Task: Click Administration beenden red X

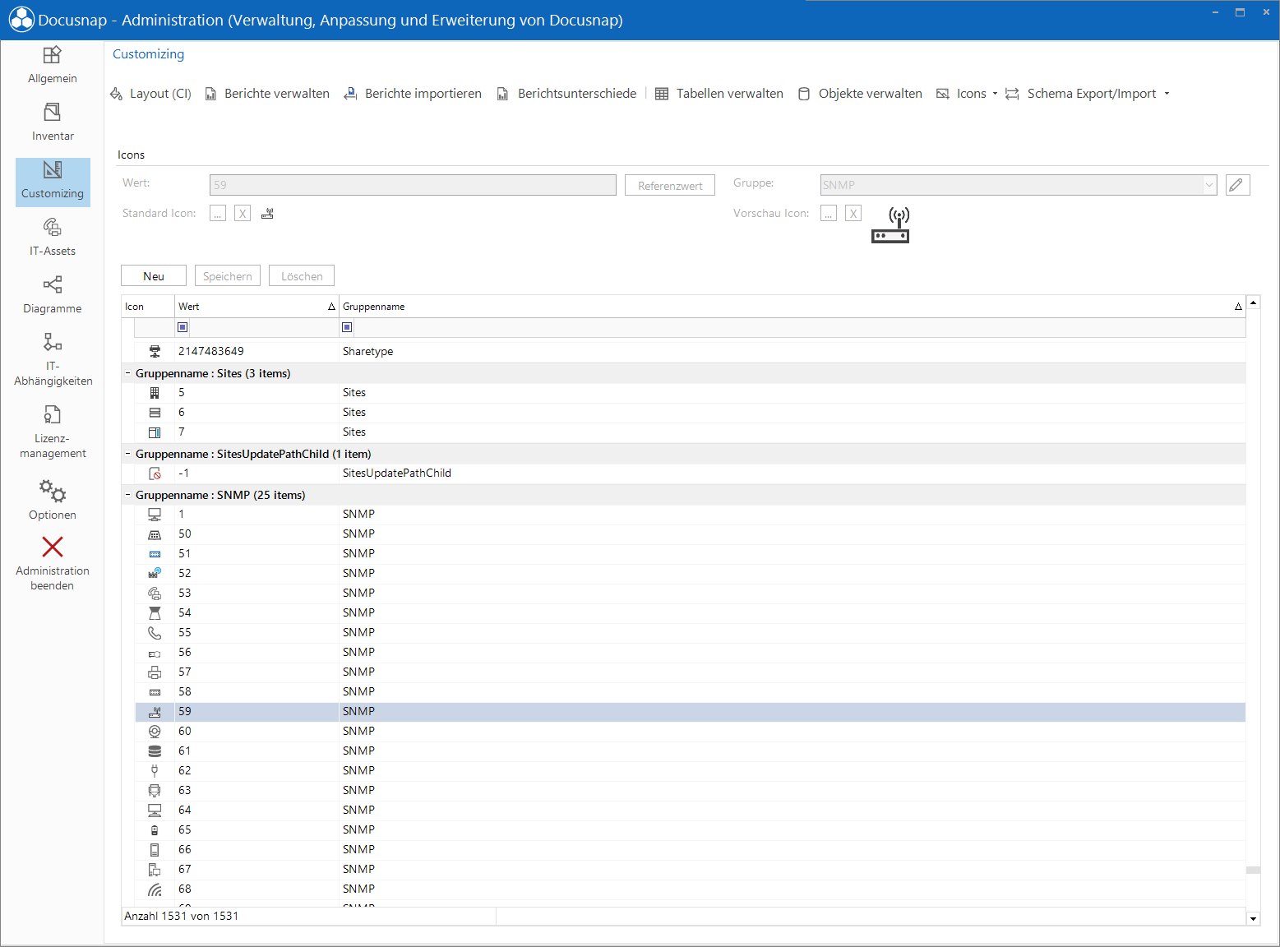Action: [53, 547]
